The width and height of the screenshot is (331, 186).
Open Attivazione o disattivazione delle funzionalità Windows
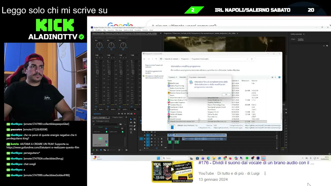pos(154,77)
